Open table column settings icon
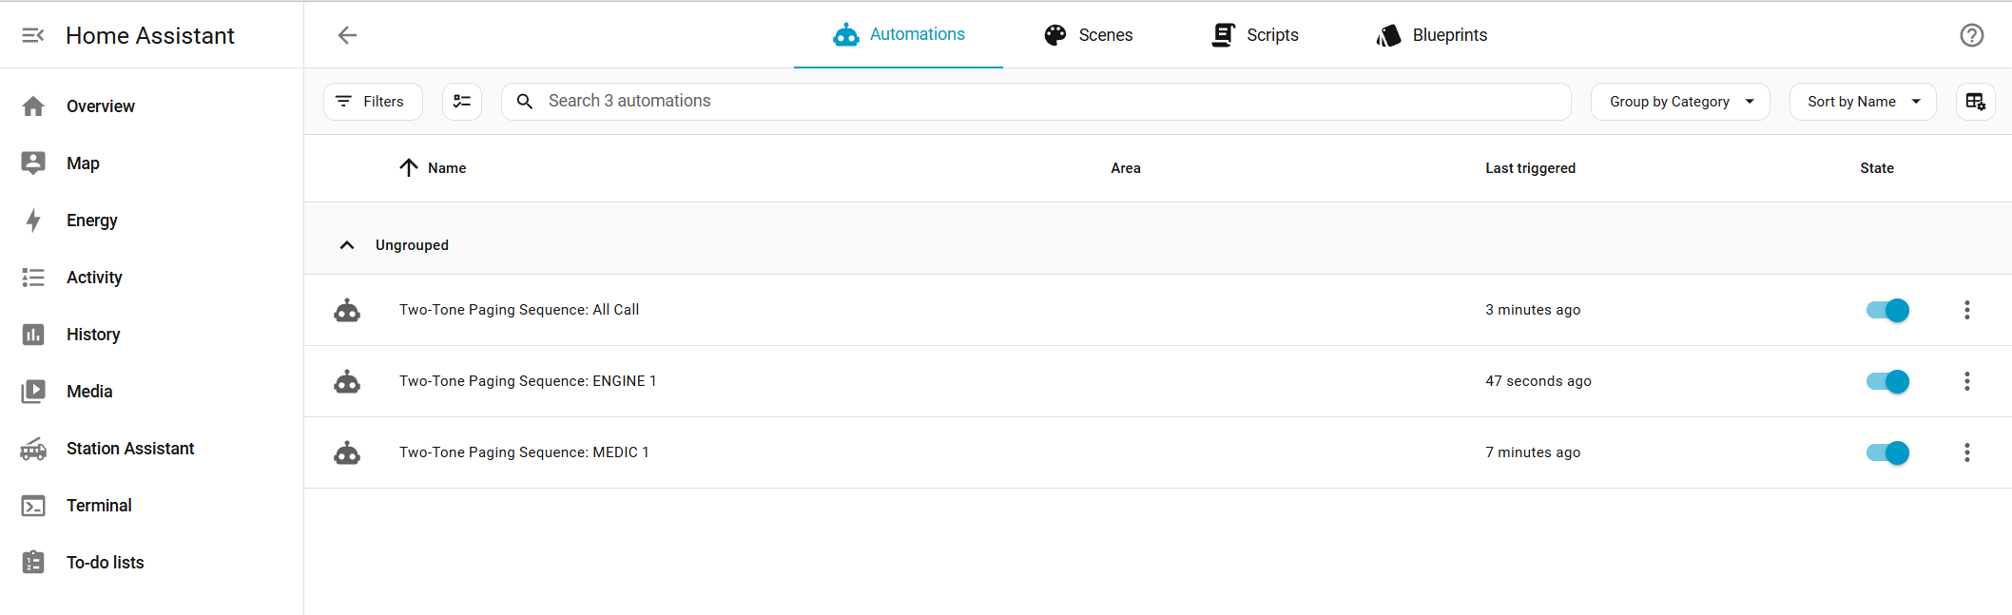Image resolution: width=2012 pixels, height=615 pixels. click(1975, 102)
